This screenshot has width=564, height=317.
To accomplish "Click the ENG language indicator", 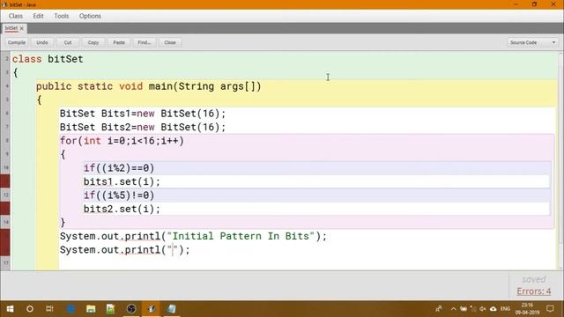I will 505,309.
